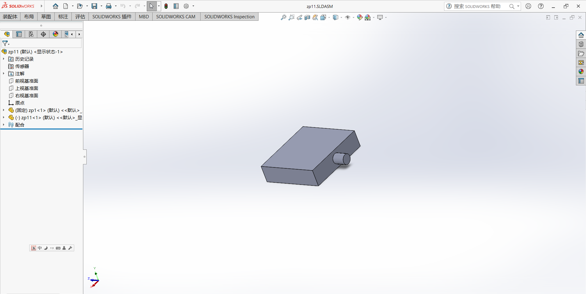Open the ConfigurationManager tab icon
586x294 pixels.
[x=31, y=34]
